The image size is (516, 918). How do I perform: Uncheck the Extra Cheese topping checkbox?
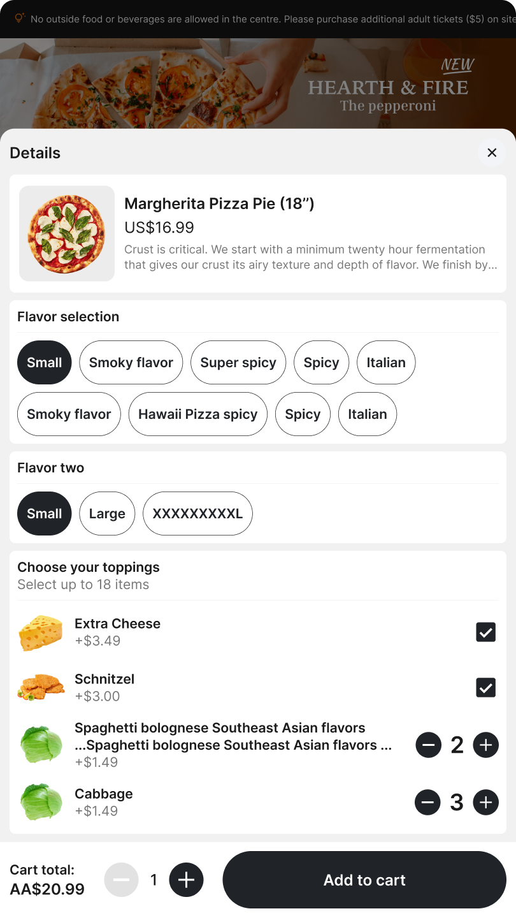pyautogui.click(x=486, y=632)
